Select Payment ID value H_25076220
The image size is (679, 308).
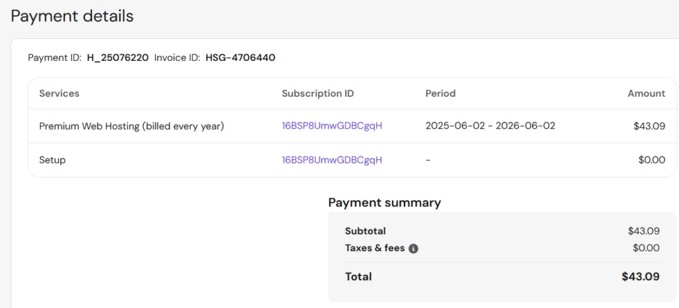[x=118, y=58]
